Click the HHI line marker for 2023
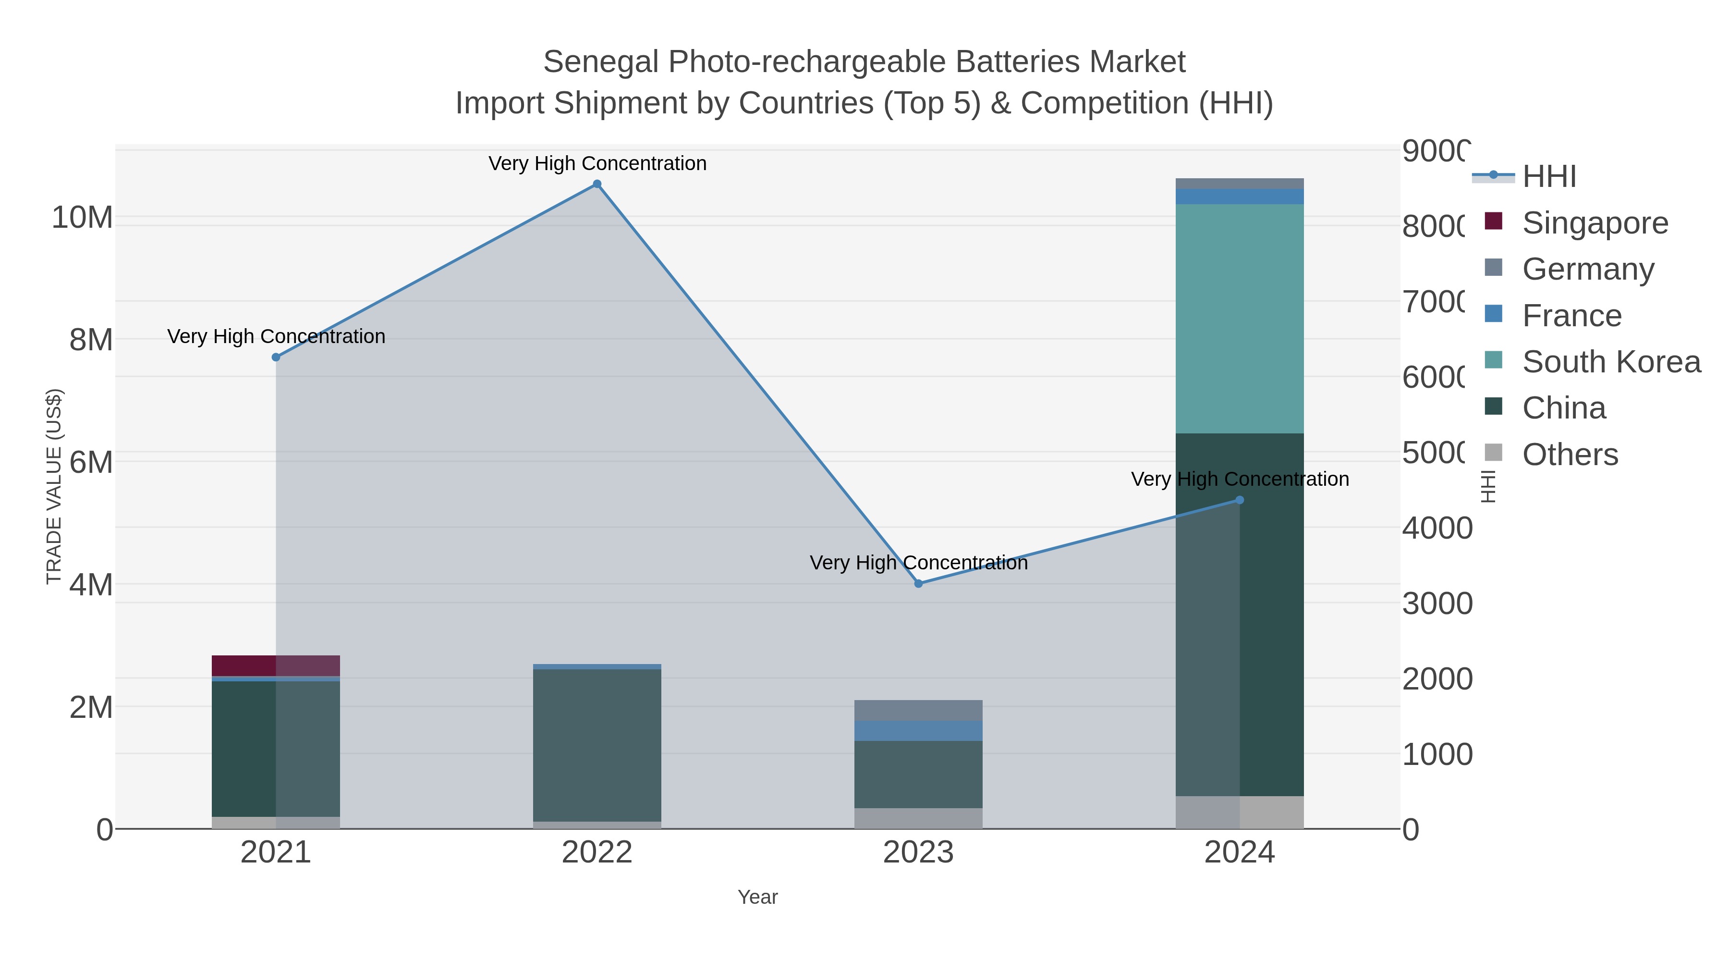 918,583
